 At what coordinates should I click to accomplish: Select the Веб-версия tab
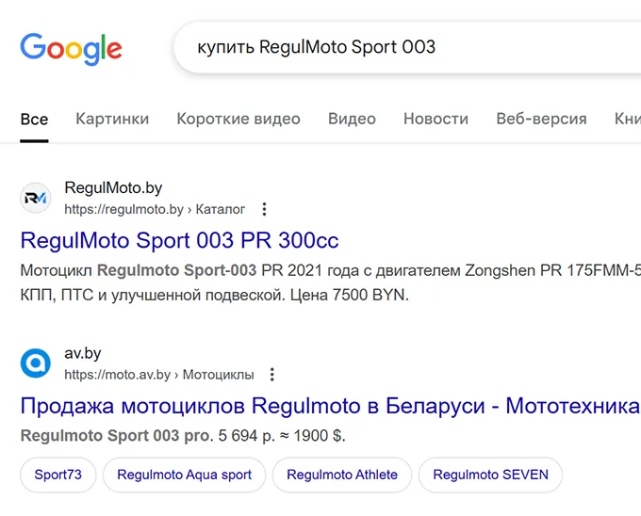(x=541, y=119)
